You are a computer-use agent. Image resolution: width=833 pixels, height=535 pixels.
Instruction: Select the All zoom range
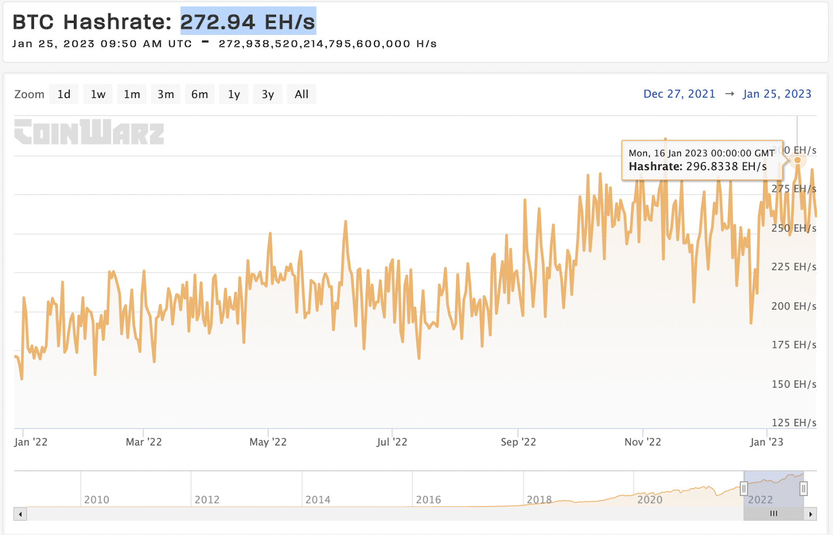coord(301,94)
